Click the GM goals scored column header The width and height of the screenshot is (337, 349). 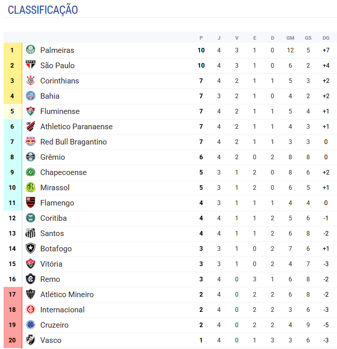290,38
